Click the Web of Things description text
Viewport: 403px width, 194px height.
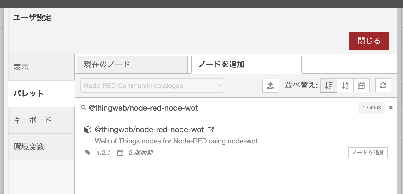(176, 141)
